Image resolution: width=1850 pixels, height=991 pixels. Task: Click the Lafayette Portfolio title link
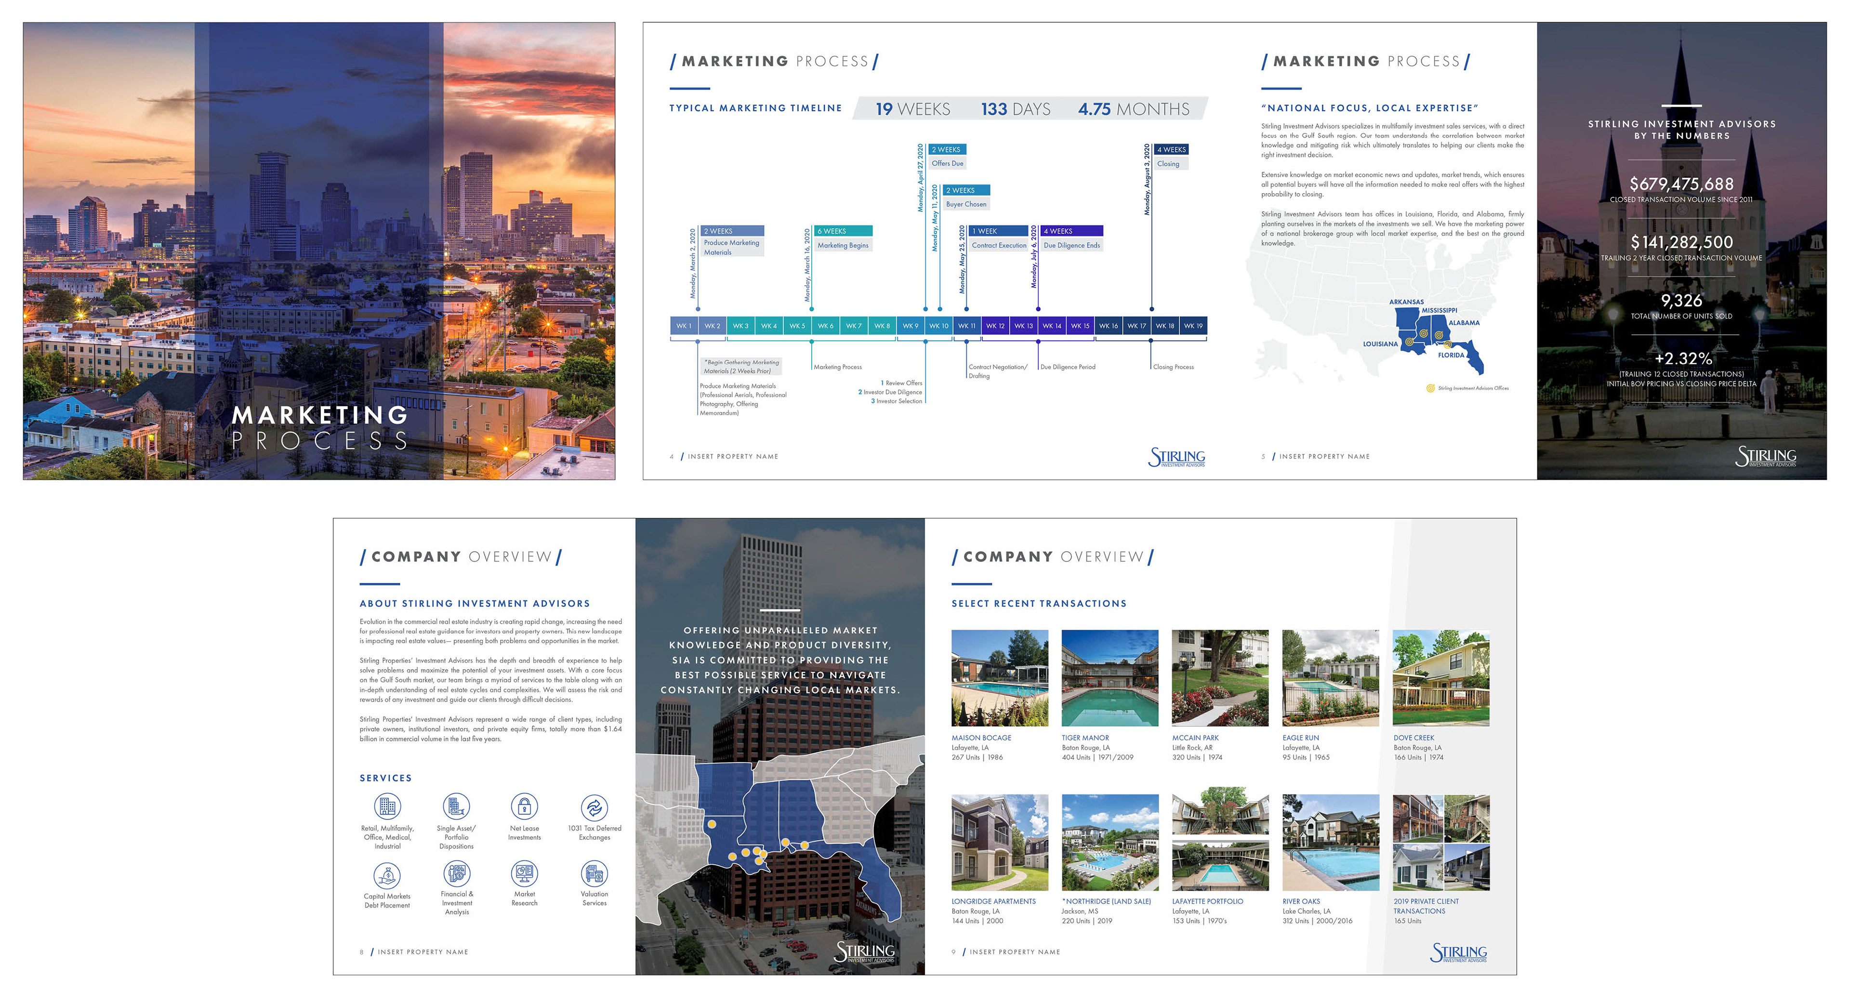[x=1207, y=901]
